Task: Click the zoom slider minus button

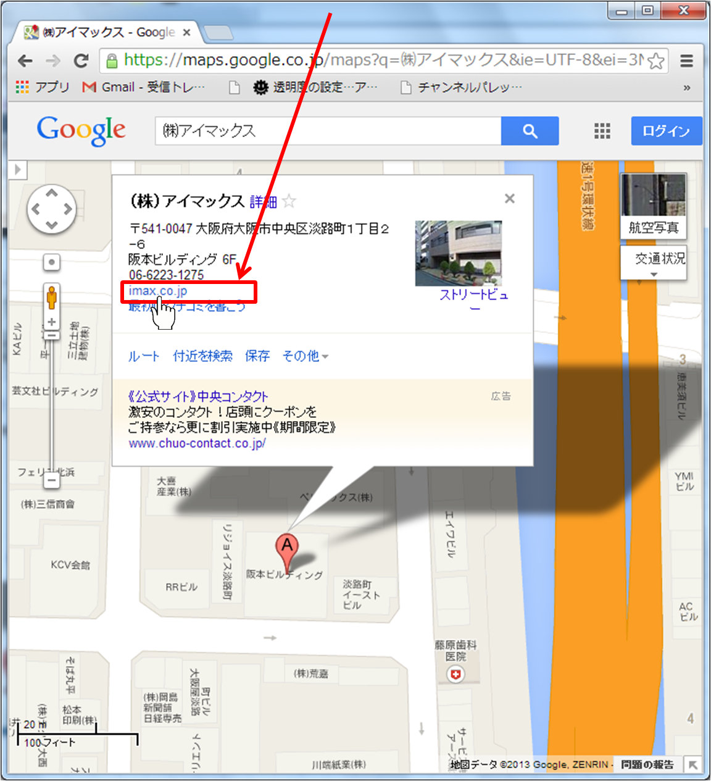Action: (x=52, y=480)
